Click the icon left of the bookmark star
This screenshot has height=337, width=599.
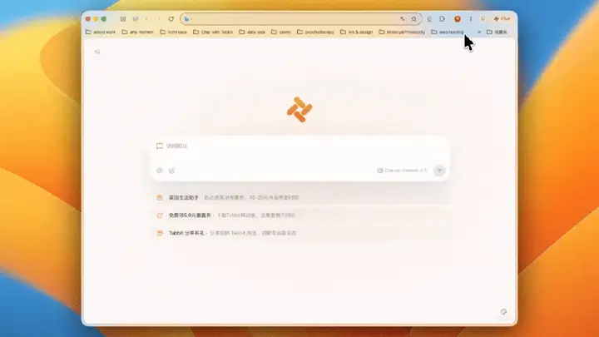point(403,18)
